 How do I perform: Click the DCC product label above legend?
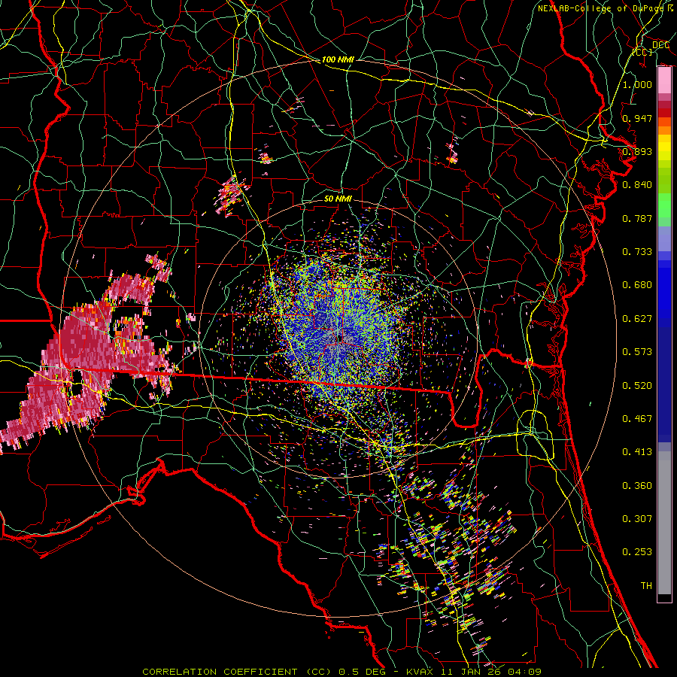660,45
